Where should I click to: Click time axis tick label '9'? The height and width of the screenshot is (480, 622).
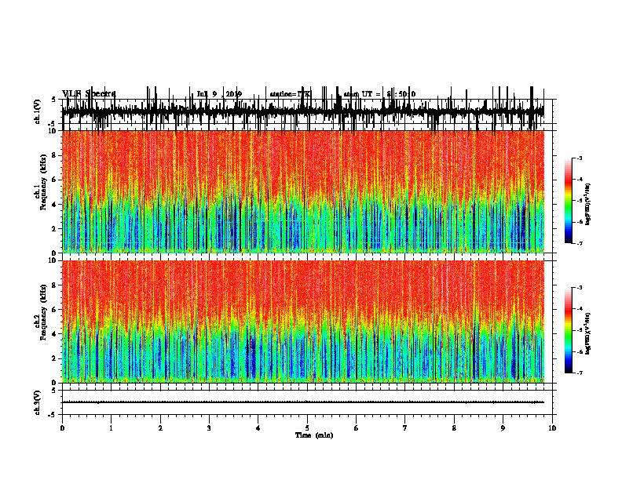(x=503, y=428)
